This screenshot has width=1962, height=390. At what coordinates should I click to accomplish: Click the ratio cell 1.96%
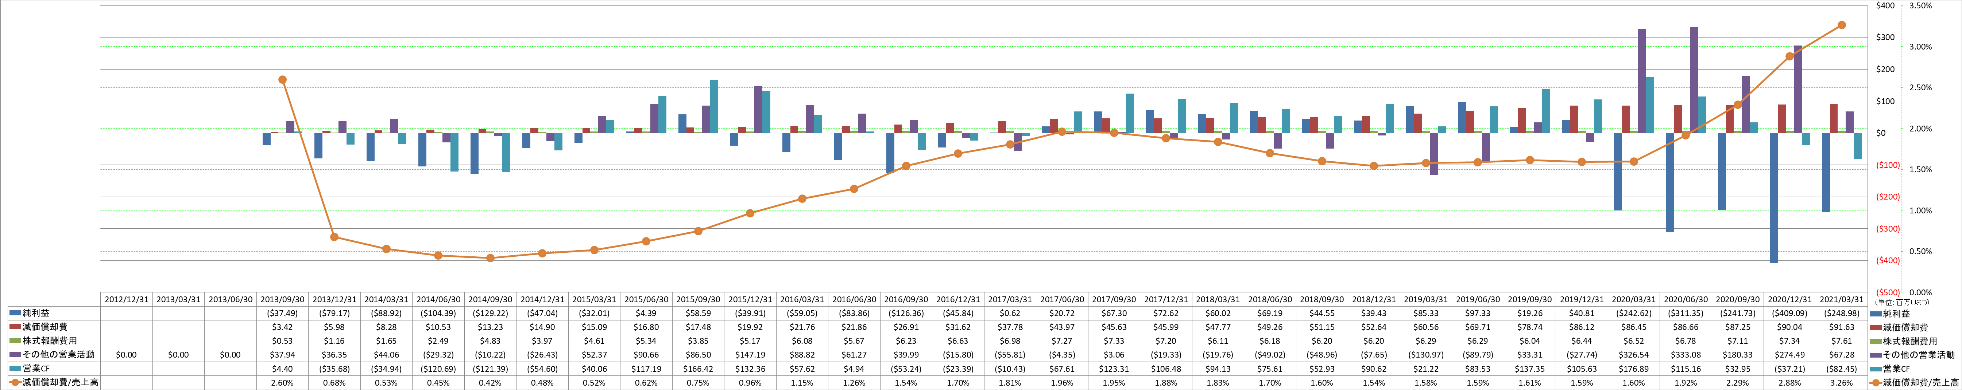point(1062,382)
